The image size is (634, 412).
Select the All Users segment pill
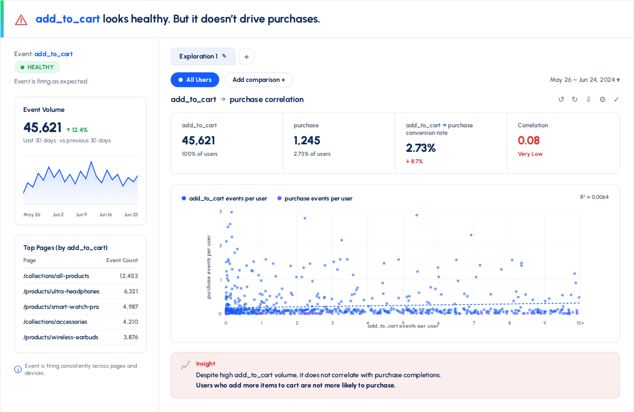coord(195,80)
